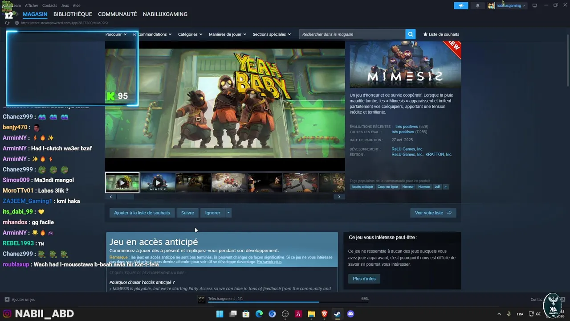Open the notifications bell icon
The image size is (570, 321).
[x=478, y=5]
